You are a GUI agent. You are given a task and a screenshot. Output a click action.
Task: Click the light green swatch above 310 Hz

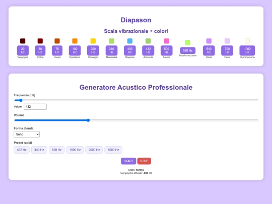pyautogui.click(x=111, y=41)
